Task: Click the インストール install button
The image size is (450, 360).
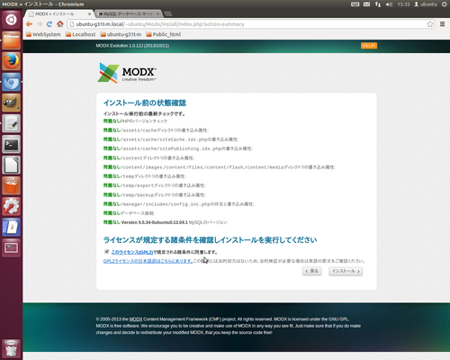Action: pyautogui.click(x=346, y=271)
